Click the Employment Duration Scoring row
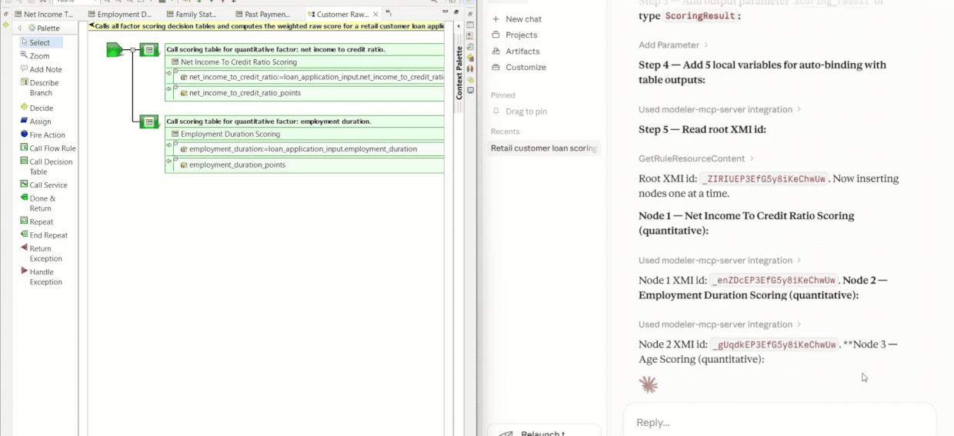954x436 pixels. [305, 134]
